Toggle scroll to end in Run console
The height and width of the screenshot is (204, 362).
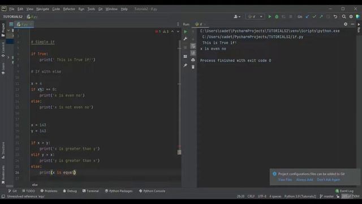(x=193, y=53)
